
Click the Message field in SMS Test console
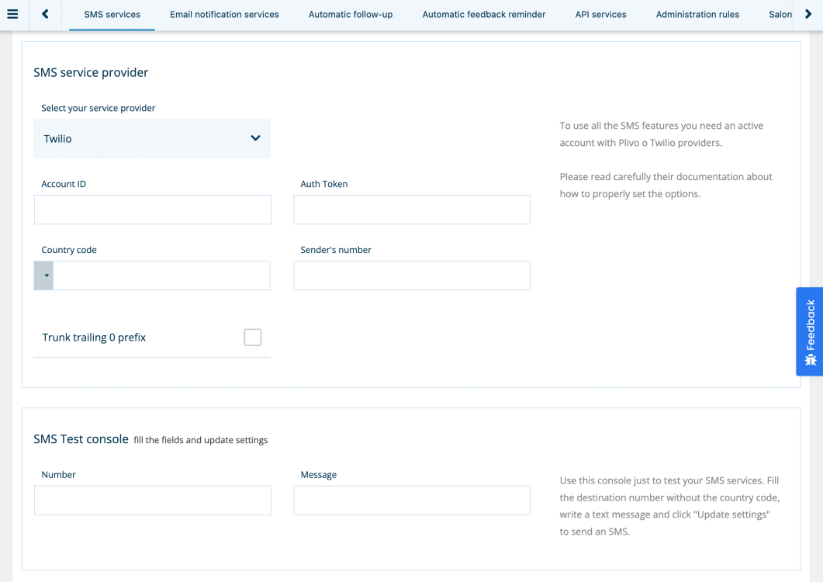(x=411, y=500)
